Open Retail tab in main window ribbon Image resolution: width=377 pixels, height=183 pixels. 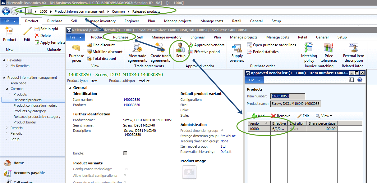tap(237, 21)
